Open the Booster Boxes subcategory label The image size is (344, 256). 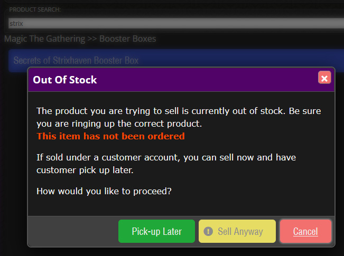coord(127,39)
